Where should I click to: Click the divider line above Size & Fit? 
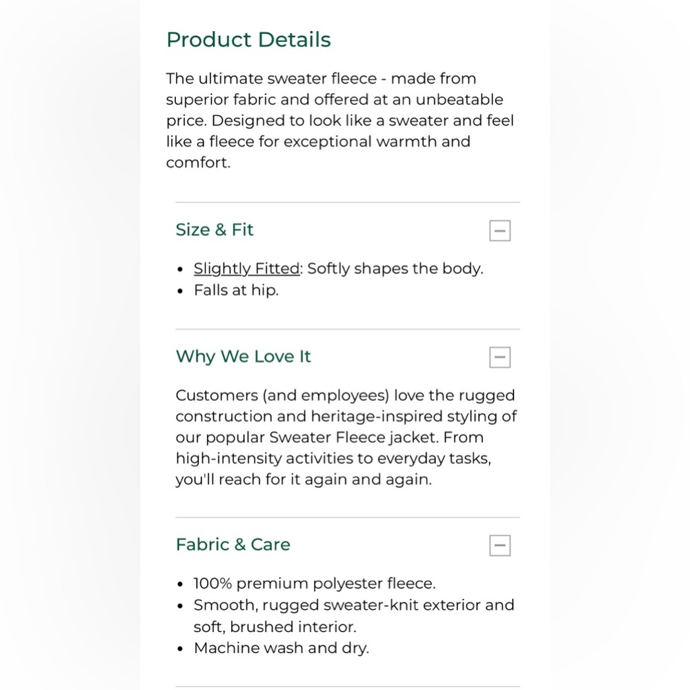347,202
